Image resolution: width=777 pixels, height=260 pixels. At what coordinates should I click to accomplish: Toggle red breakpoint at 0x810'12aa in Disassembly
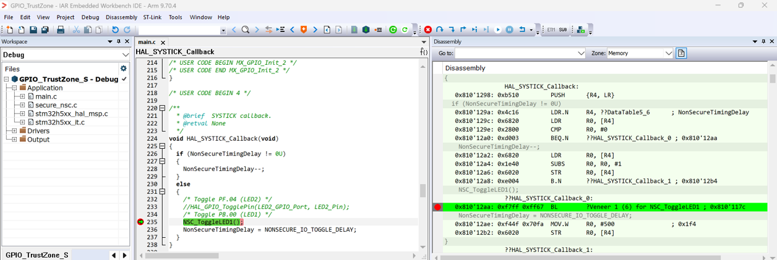(438, 207)
